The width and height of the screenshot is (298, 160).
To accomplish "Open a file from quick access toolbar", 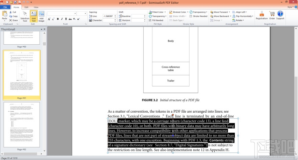I will [x=12, y=2].
